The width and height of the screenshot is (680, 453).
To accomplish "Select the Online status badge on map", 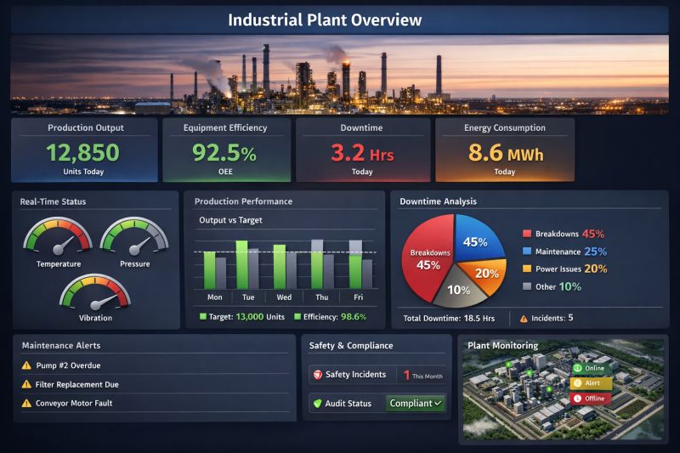I will pos(590,368).
